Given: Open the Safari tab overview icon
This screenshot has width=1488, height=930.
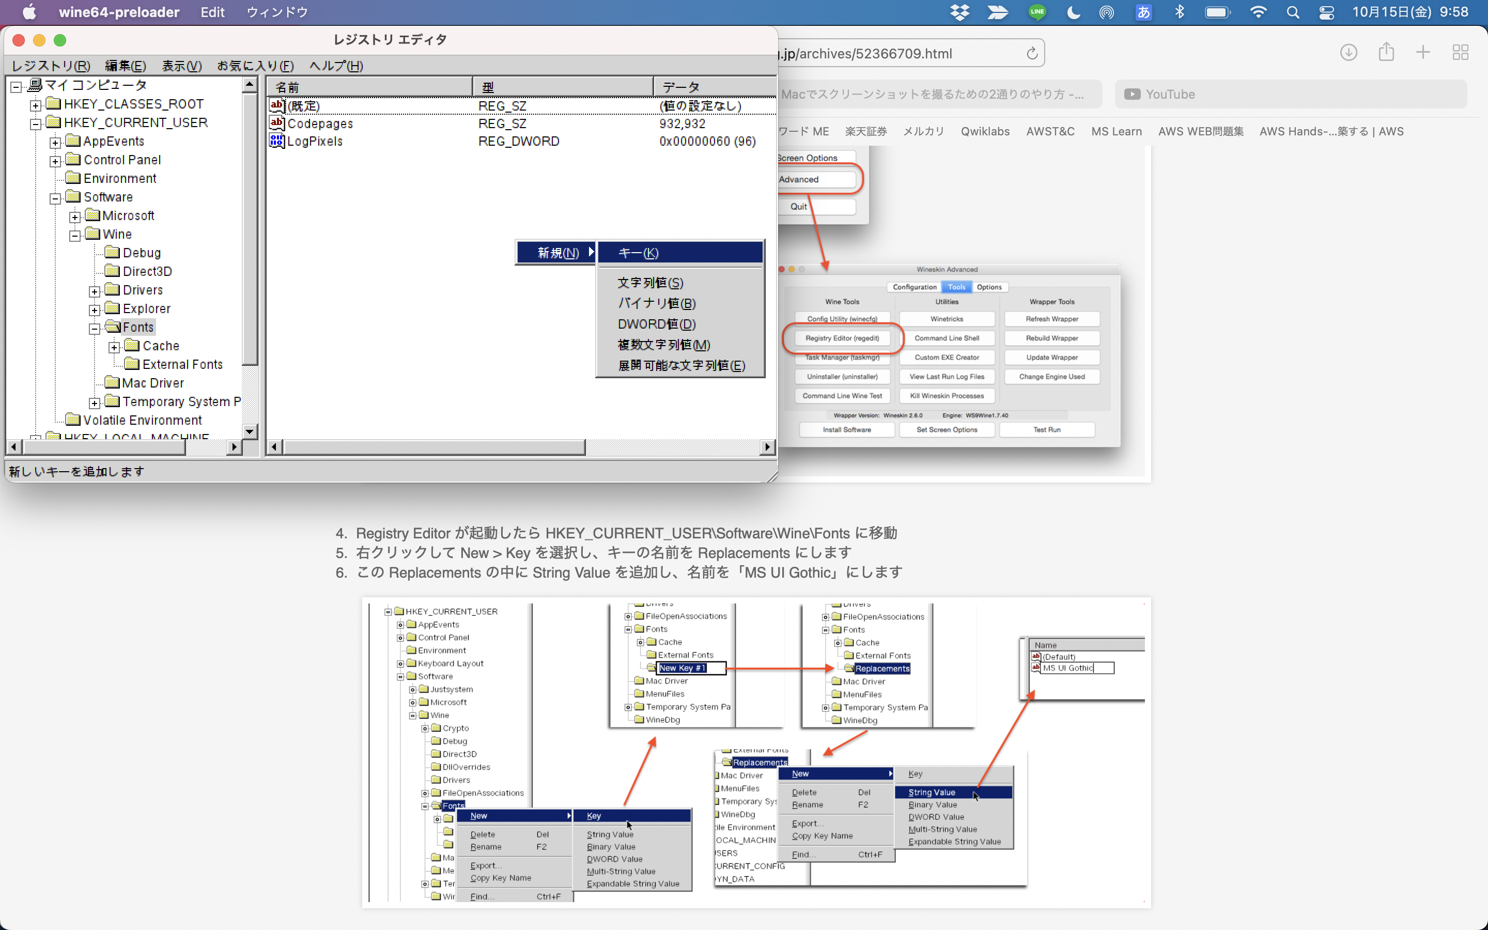Looking at the screenshot, I should tap(1460, 53).
